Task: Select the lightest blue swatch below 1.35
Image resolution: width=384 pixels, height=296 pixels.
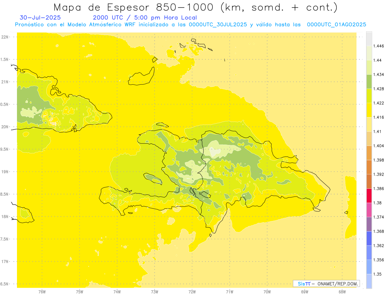Action: [x=369, y=281]
